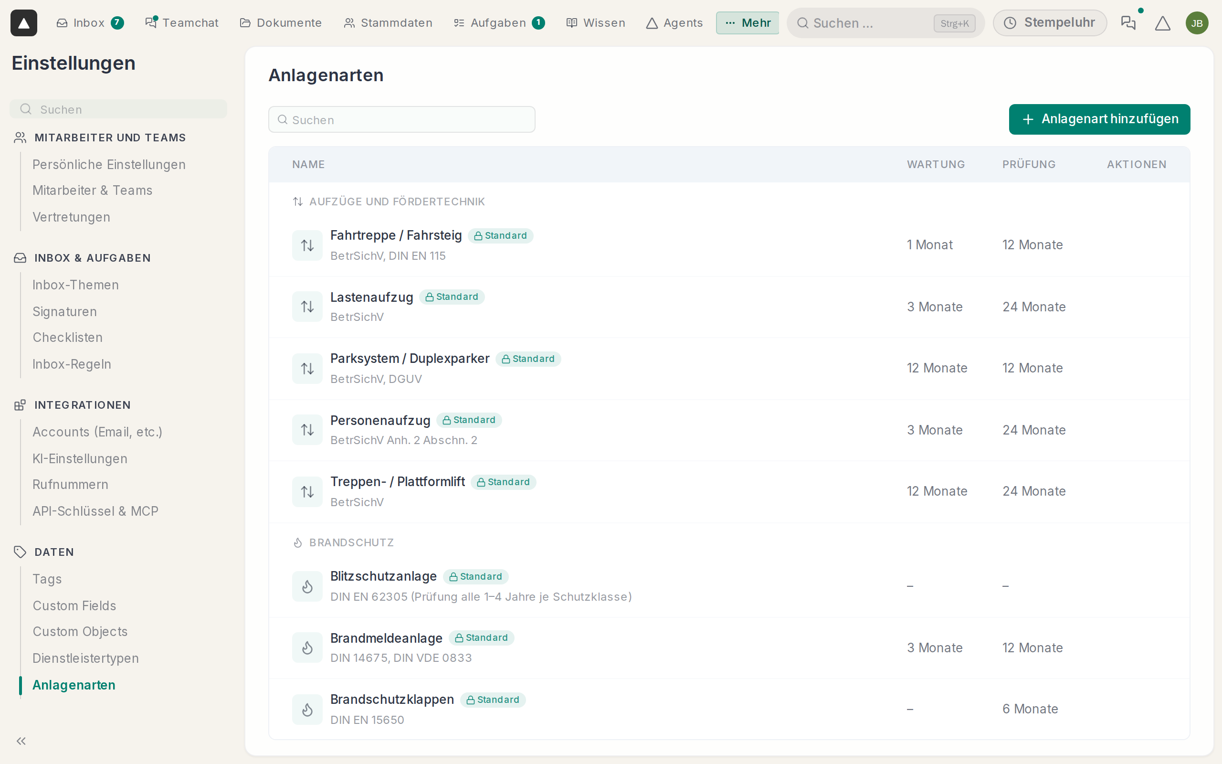Click the Blitzschutzanlage flame icon
Screen dimensions: 1222x764
(x=307, y=587)
